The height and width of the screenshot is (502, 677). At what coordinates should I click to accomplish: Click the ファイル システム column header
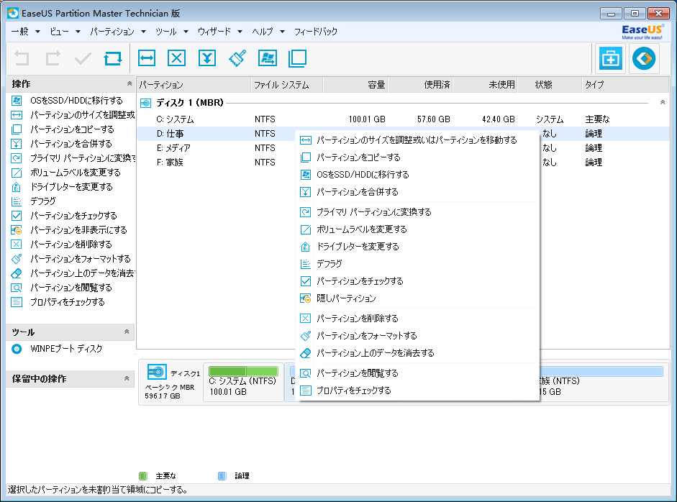(x=286, y=85)
